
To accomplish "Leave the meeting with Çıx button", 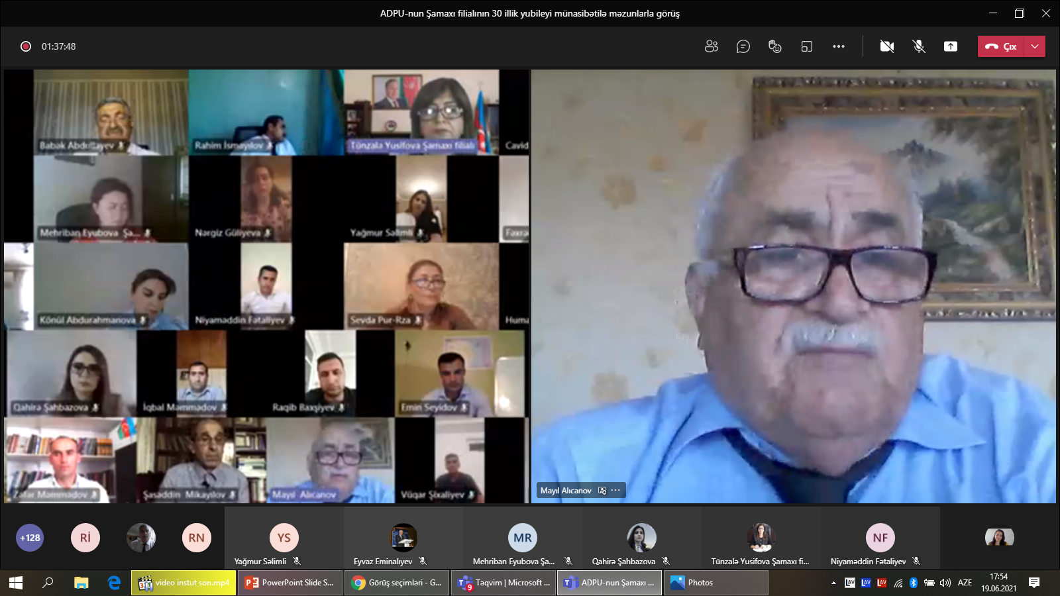I will click(x=1001, y=46).
